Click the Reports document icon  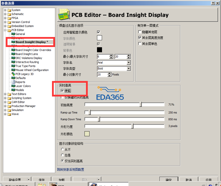(13, 82)
